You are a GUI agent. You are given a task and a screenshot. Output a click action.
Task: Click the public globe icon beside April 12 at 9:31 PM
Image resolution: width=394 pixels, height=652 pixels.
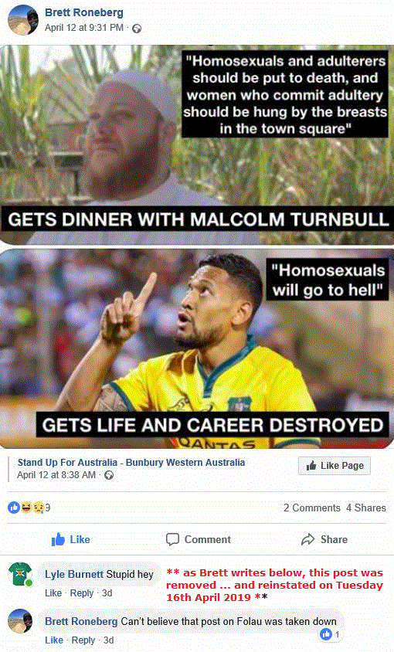[x=137, y=29]
